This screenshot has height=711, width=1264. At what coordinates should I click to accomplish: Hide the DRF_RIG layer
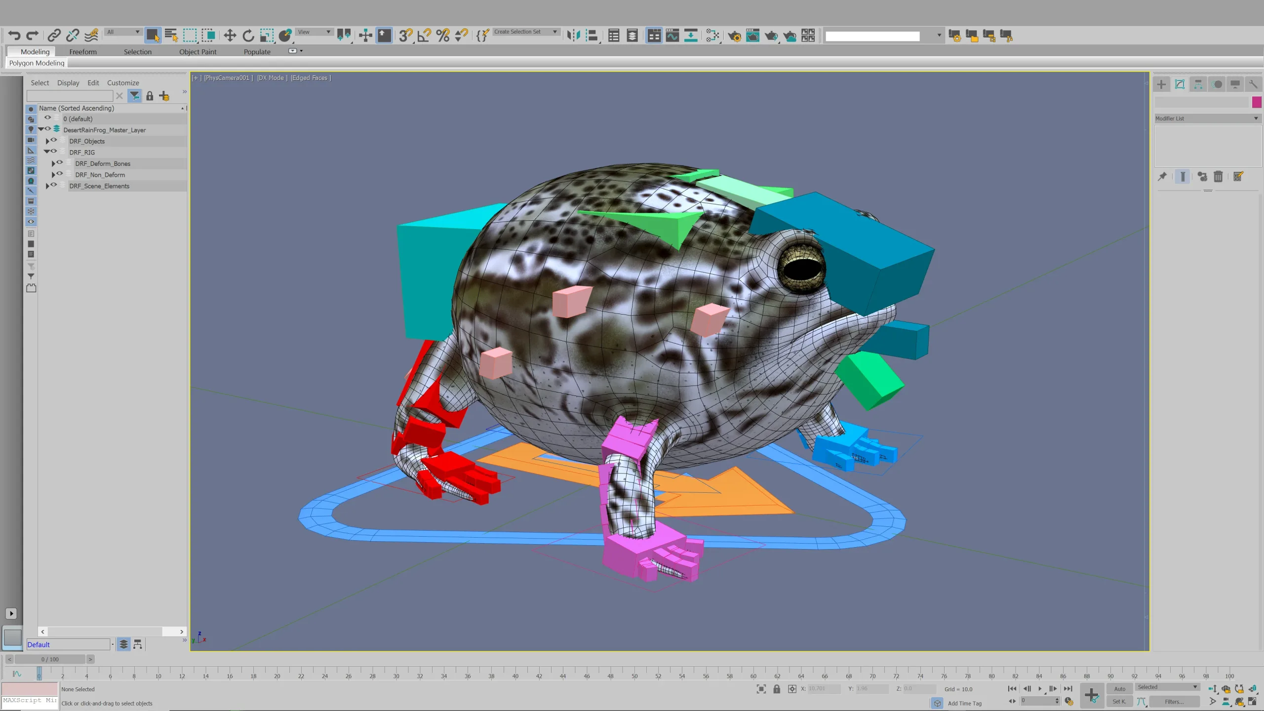tap(54, 151)
